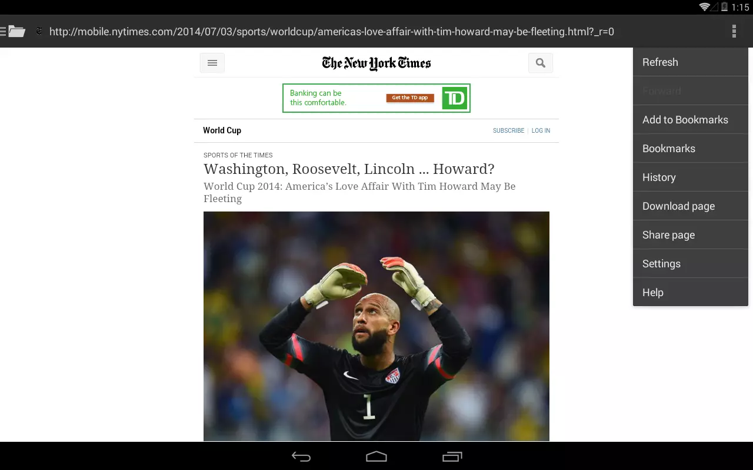
Task: Select Refresh from the menu
Action: click(691, 62)
